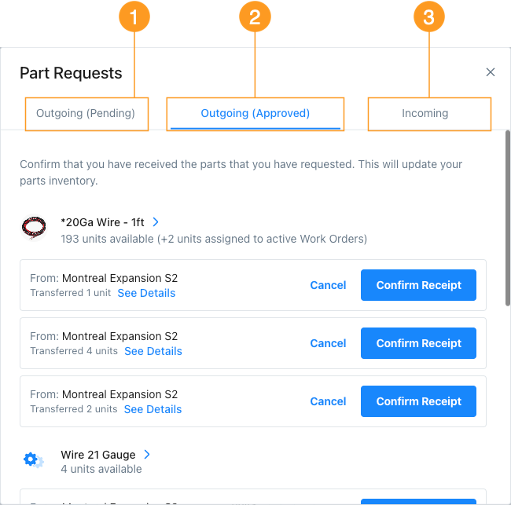Click the orange callout marker number 1
511x505 pixels.
pos(134,18)
